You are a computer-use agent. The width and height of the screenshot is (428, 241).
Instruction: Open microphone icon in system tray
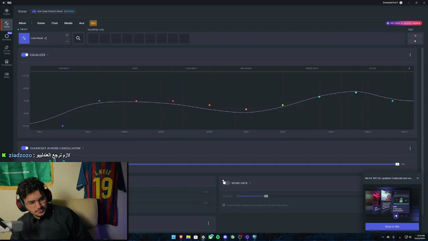394,237
